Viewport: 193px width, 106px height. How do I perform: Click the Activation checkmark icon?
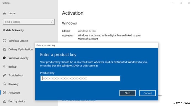click(4, 92)
